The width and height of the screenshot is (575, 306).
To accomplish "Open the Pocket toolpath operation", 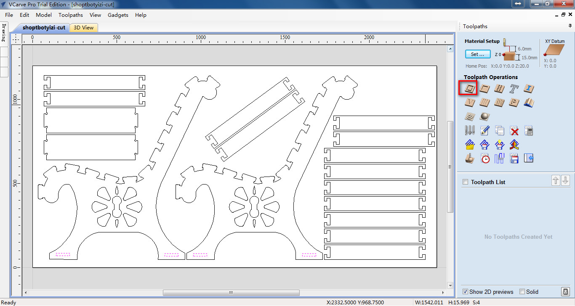I will (484, 88).
